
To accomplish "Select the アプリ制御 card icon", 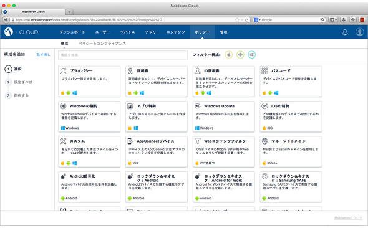I will click(x=130, y=106).
